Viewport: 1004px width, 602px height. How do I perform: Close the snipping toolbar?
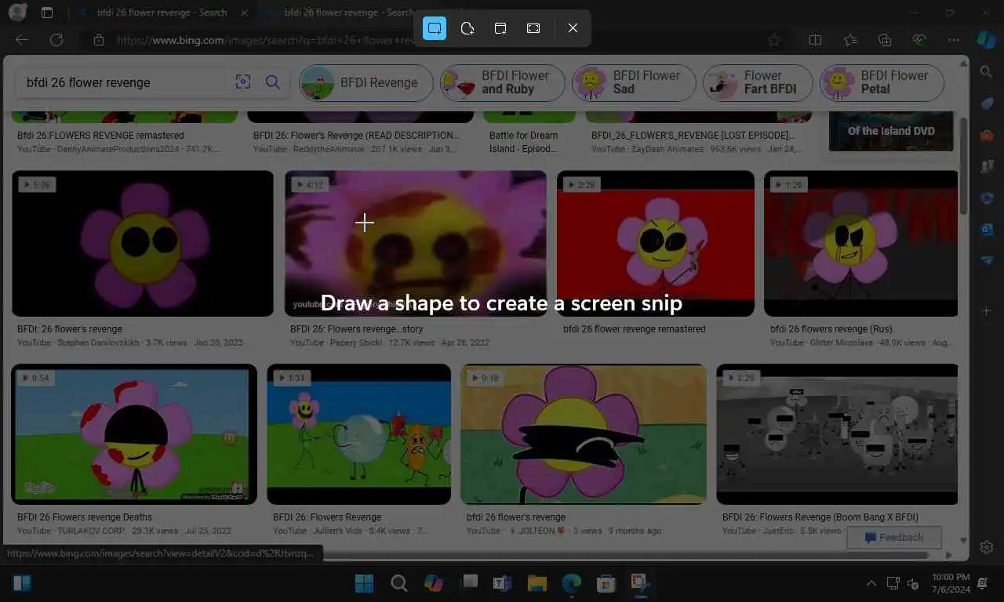tap(573, 28)
